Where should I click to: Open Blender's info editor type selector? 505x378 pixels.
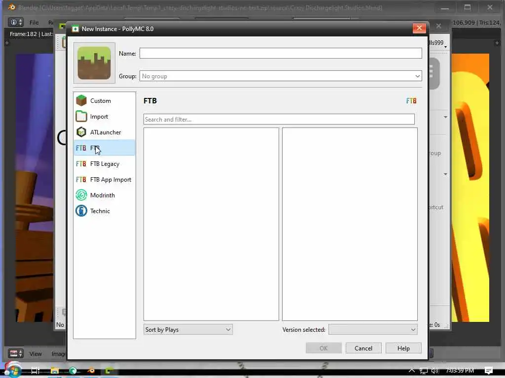point(16,22)
